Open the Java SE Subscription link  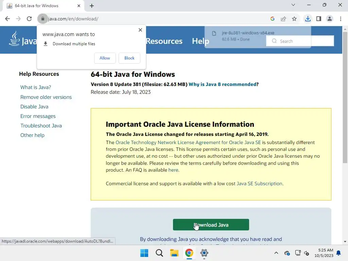pos(259,184)
